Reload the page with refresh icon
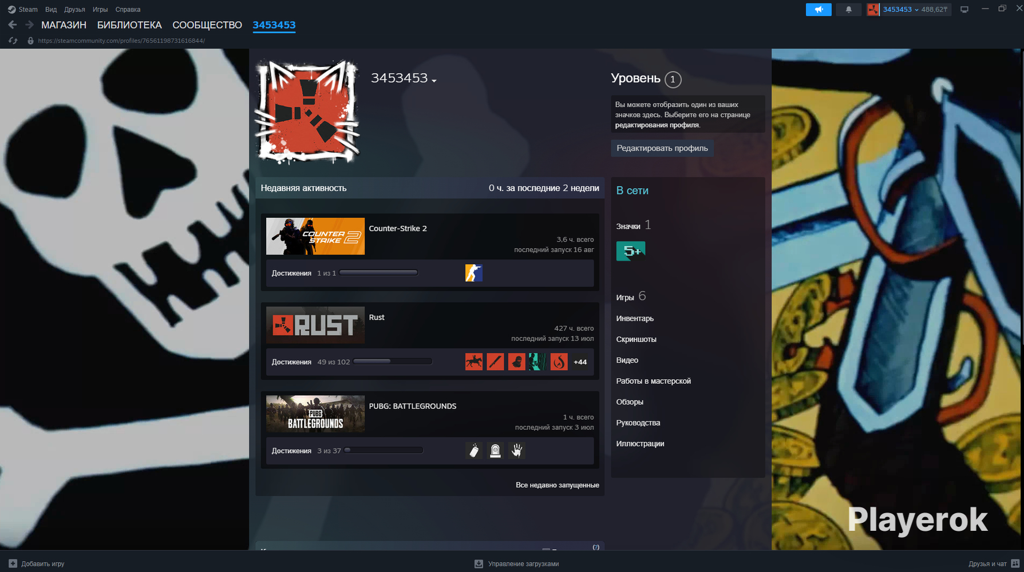1024x572 pixels. click(x=13, y=41)
